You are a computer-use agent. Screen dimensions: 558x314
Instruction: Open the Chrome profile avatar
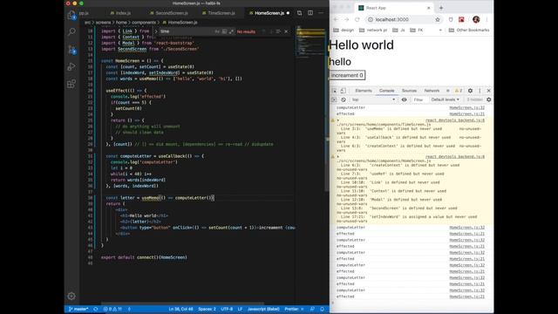pos(476,19)
